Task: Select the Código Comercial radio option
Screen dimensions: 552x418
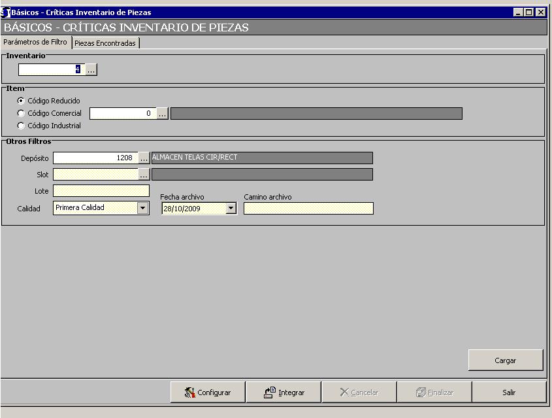Action: pos(22,113)
